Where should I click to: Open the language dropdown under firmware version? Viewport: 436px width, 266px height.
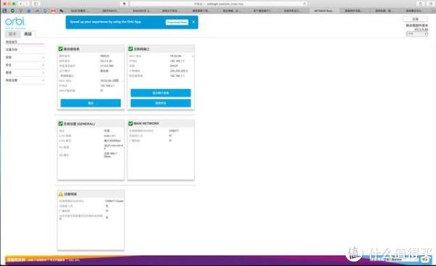point(417,33)
